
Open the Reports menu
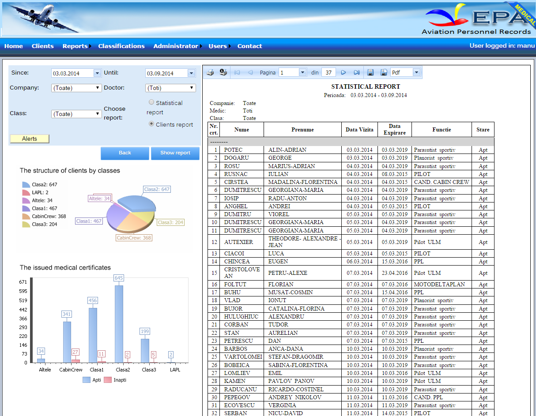75,46
